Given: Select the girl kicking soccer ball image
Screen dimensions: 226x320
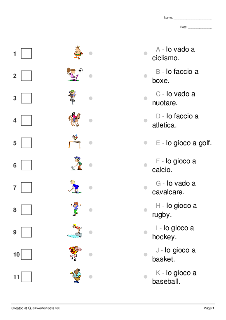Looking at the screenshot, I should 75,75.
